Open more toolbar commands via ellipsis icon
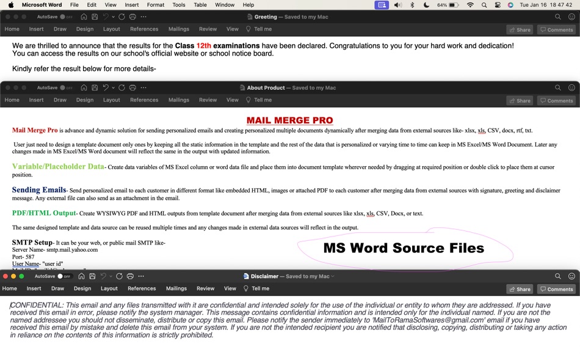 pos(142,17)
